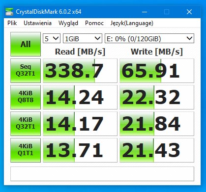Expand the test count dropdown showing 5

(x=52, y=38)
